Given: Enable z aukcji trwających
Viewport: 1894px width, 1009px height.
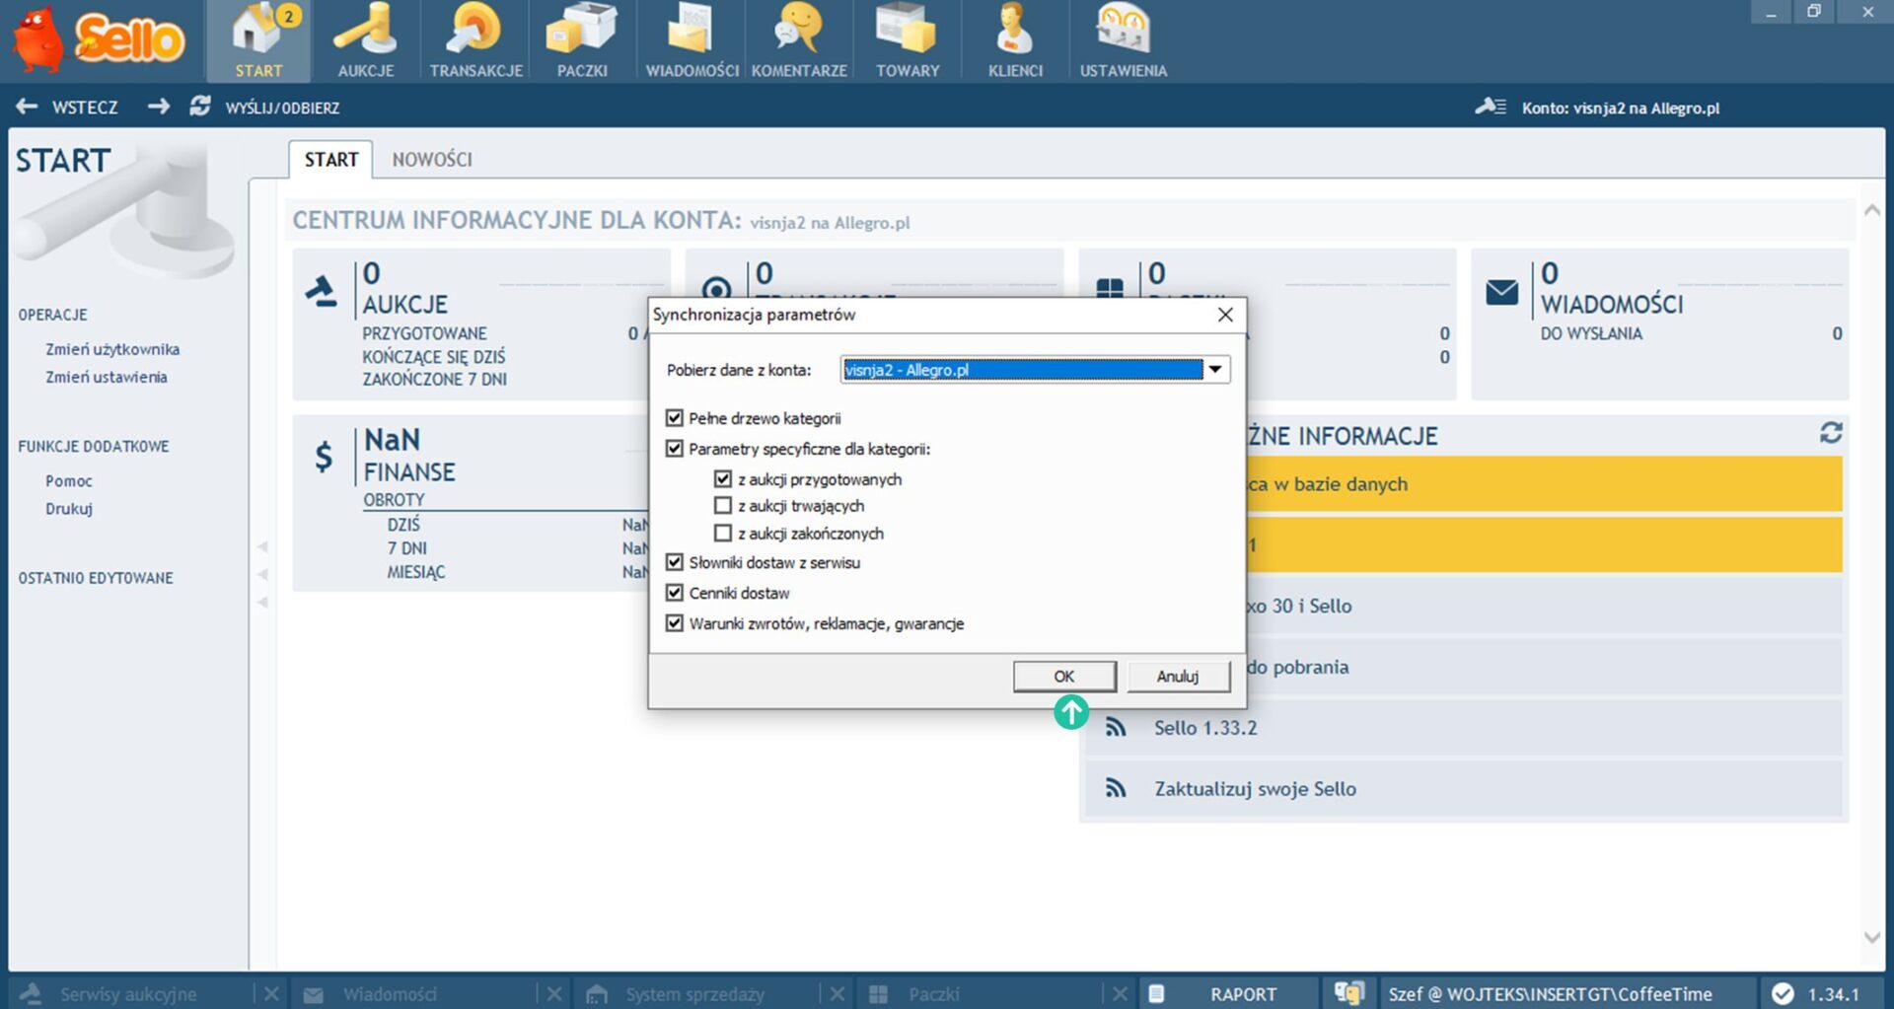Looking at the screenshot, I should 723,506.
